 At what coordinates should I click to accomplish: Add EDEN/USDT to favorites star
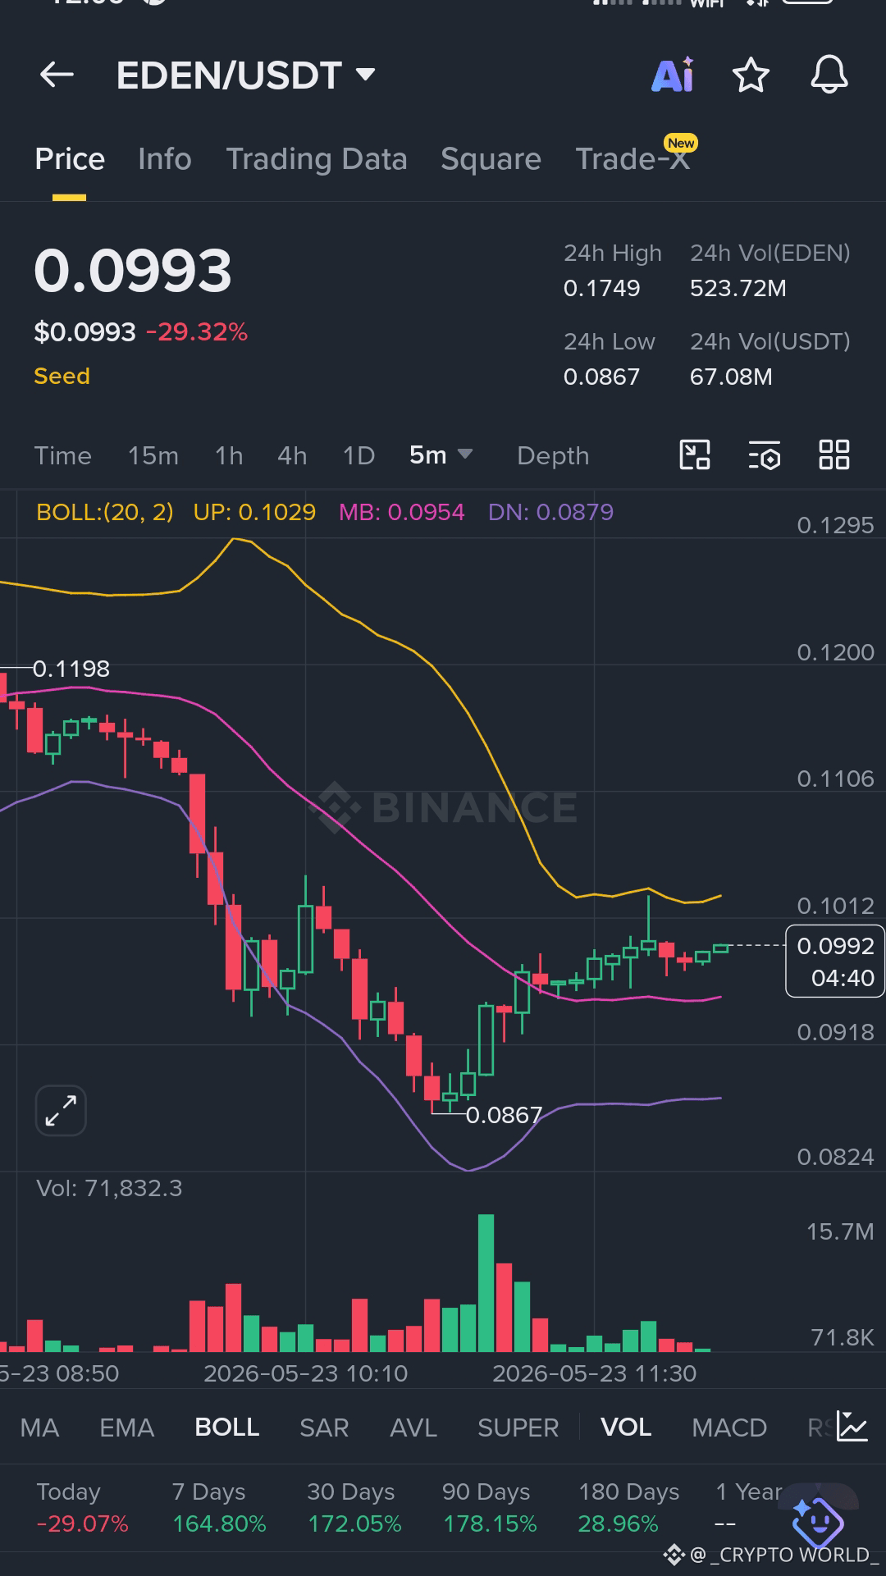(x=751, y=75)
